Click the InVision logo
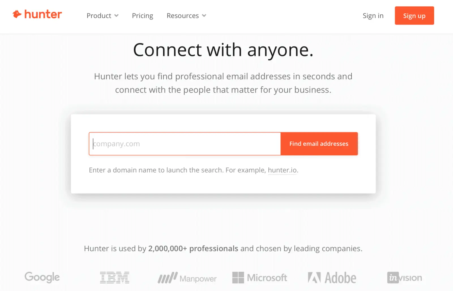Screen dimensions: 453x291 404,277
